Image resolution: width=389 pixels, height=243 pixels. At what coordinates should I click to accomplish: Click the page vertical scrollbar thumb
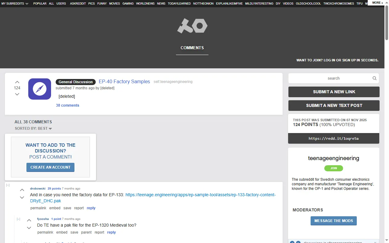pyautogui.click(x=387, y=22)
